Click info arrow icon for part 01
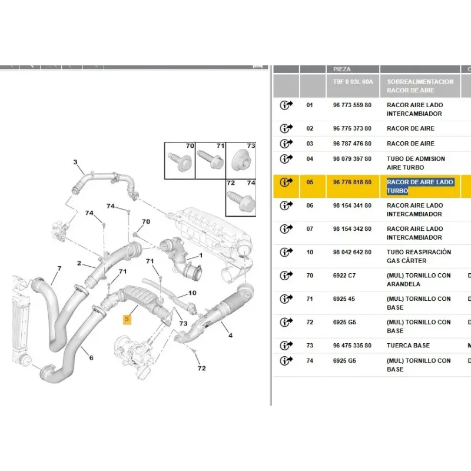 [x=286, y=105]
